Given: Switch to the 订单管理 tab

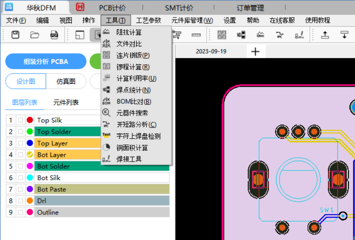Looking at the screenshot, I should (x=250, y=8).
